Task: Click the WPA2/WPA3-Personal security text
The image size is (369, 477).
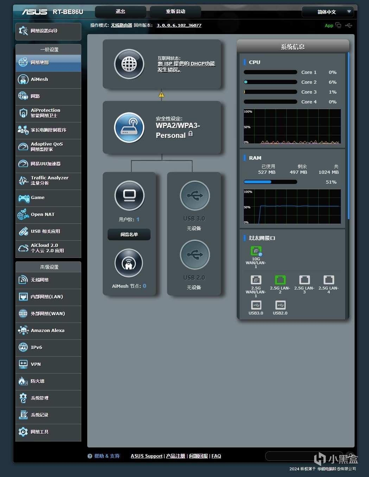Action: (x=178, y=131)
